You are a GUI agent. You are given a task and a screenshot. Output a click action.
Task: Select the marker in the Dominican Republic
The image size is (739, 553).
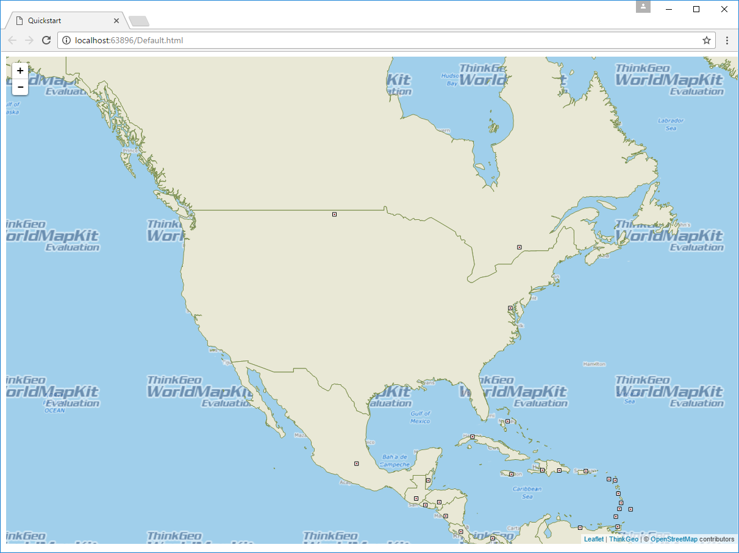(559, 471)
